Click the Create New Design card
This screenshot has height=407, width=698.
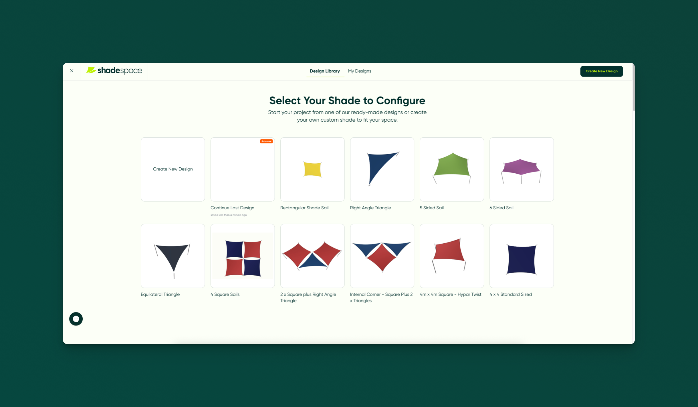173,169
